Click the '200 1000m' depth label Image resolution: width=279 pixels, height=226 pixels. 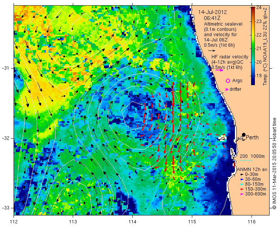pos(252,156)
